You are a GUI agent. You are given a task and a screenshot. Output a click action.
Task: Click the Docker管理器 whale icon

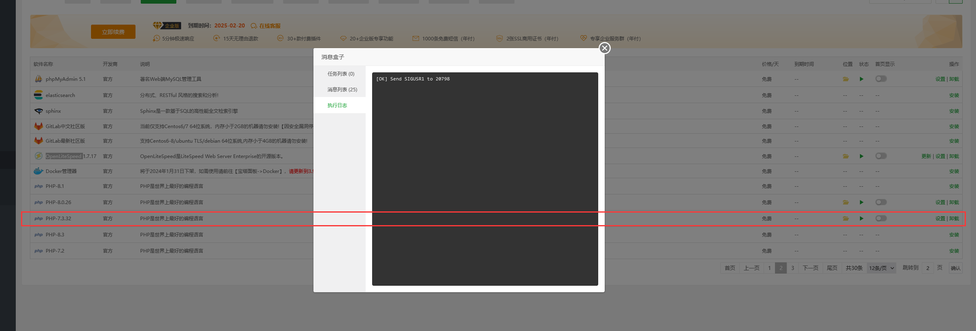38,171
